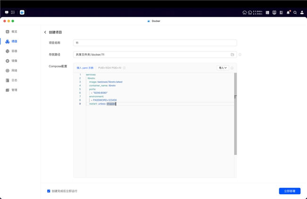Click the "8299:8080" port mapping line

(99, 93)
